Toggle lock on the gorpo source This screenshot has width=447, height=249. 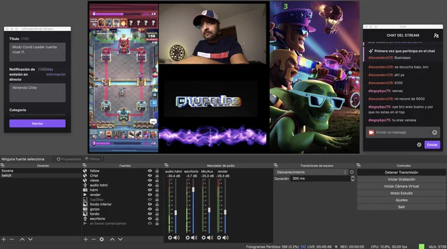(x=157, y=209)
